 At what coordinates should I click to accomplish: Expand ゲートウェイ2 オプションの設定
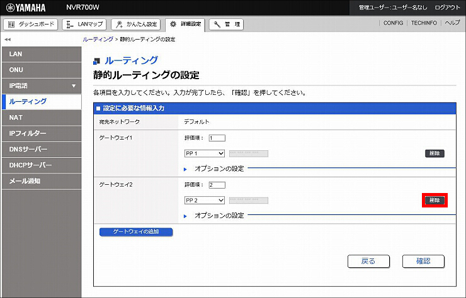[x=214, y=216]
